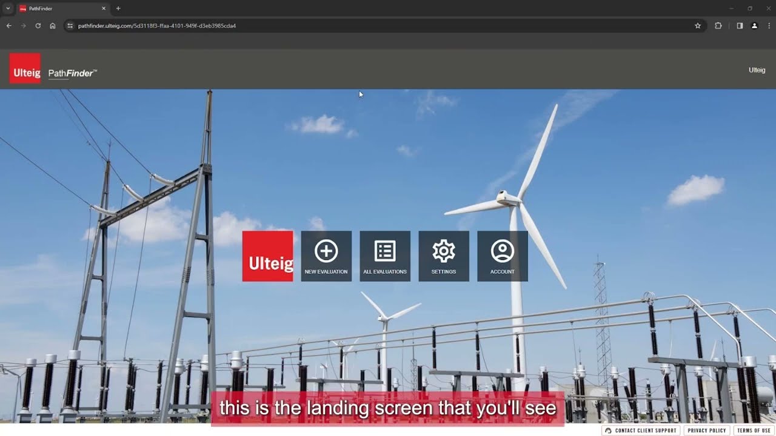This screenshot has height=436, width=776.
Task: Open the Terms of Use link
Action: 754,431
